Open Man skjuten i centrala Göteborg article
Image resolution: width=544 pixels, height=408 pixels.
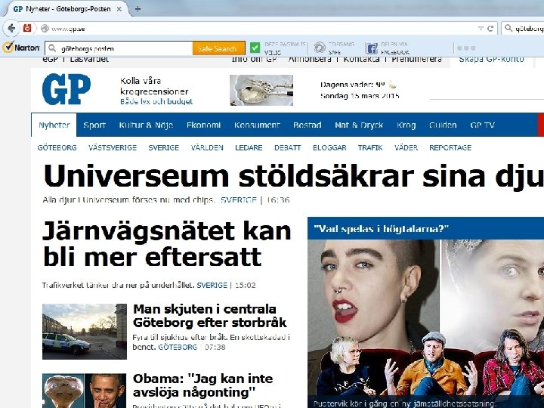point(209,316)
